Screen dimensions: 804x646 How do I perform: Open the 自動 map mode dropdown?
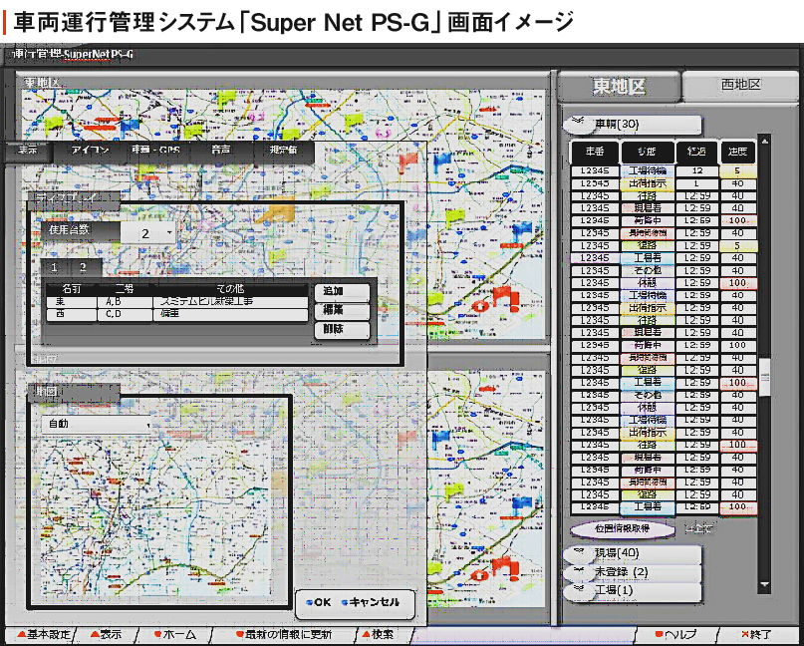(97, 425)
